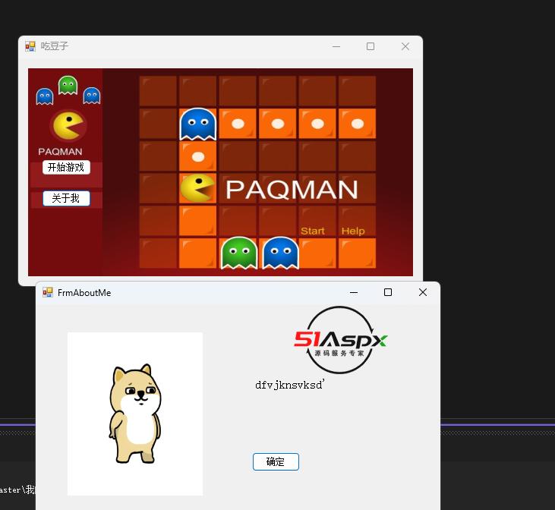This screenshot has width=555, height=510.
Task: Click the 吃豆子 window app icon
Action: tap(30, 46)
